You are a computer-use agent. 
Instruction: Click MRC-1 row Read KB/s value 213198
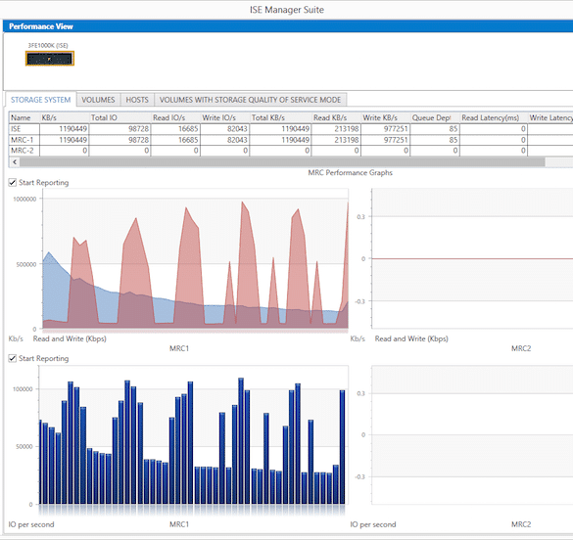tap(336, 140)
